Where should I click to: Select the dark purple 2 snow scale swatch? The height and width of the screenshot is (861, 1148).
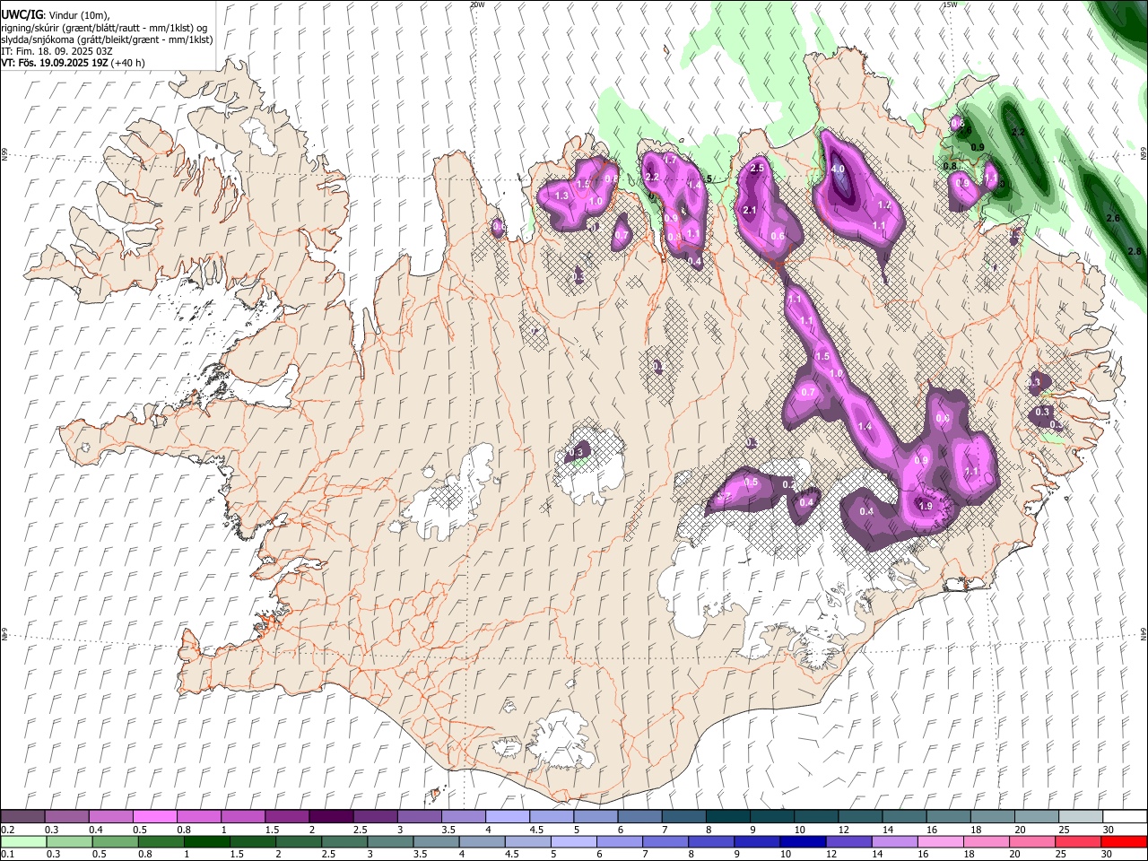(331, 816)
